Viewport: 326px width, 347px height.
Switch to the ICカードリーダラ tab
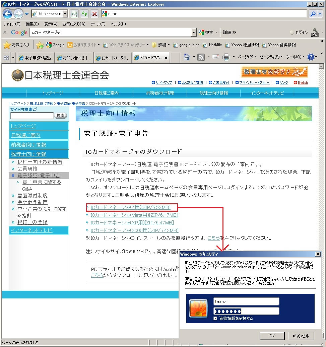(x=113, y=58)
